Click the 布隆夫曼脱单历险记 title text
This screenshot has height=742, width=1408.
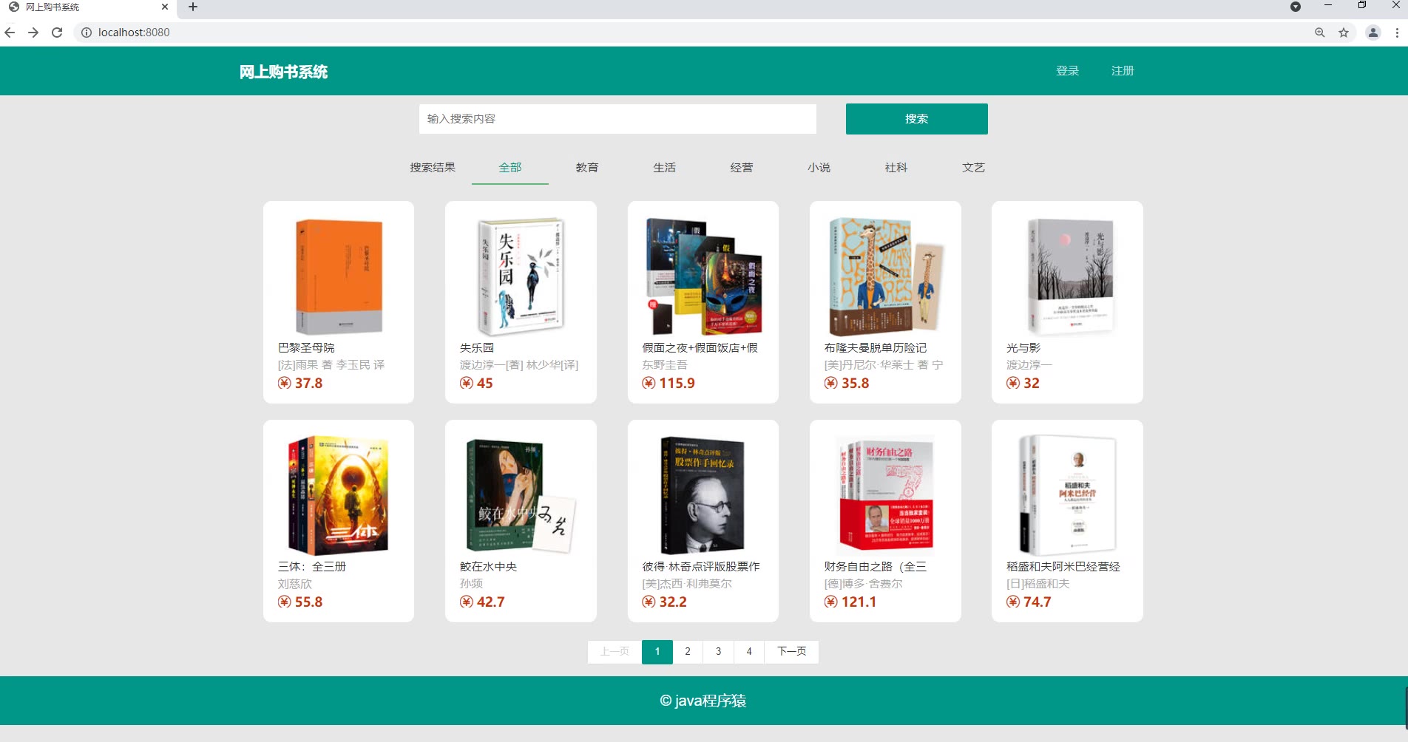876,348
